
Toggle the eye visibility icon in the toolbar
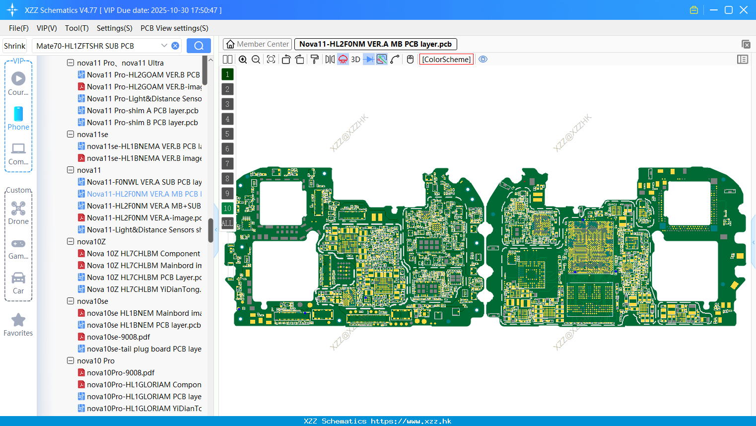483,59
